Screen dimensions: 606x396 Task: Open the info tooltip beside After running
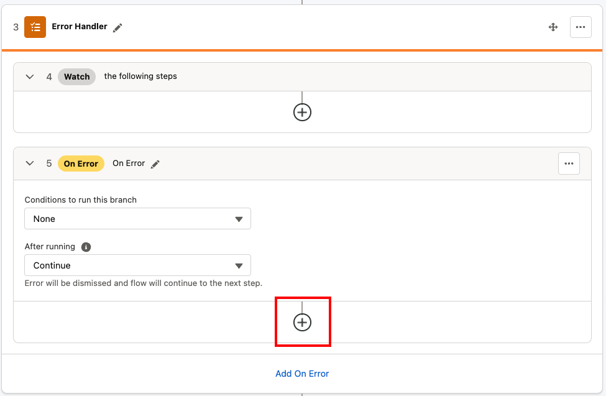coord(86,247)
